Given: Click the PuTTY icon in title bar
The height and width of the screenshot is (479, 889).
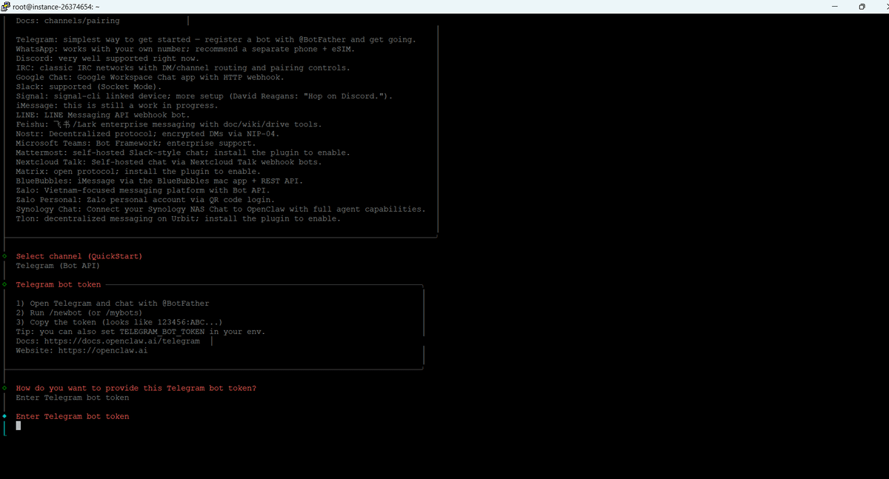Looking at the screenshot, I should click(x=6, y=7).
